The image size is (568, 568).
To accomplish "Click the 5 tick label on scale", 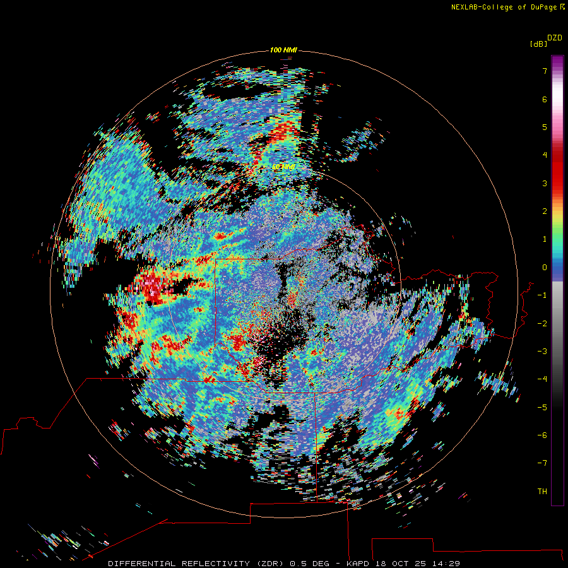I will click(545, 127).
